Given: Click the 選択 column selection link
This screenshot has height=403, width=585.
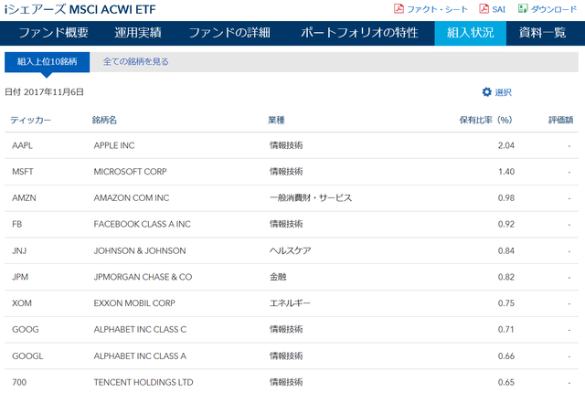Looking at the screenshot, I should tap(503, 92).
